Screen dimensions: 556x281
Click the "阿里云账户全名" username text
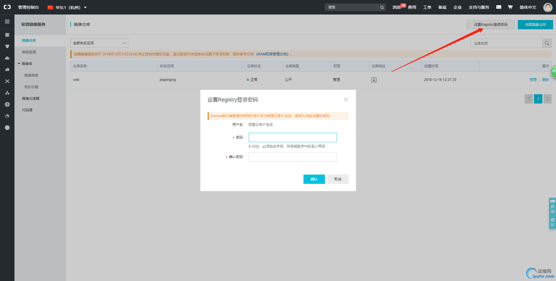261,125
